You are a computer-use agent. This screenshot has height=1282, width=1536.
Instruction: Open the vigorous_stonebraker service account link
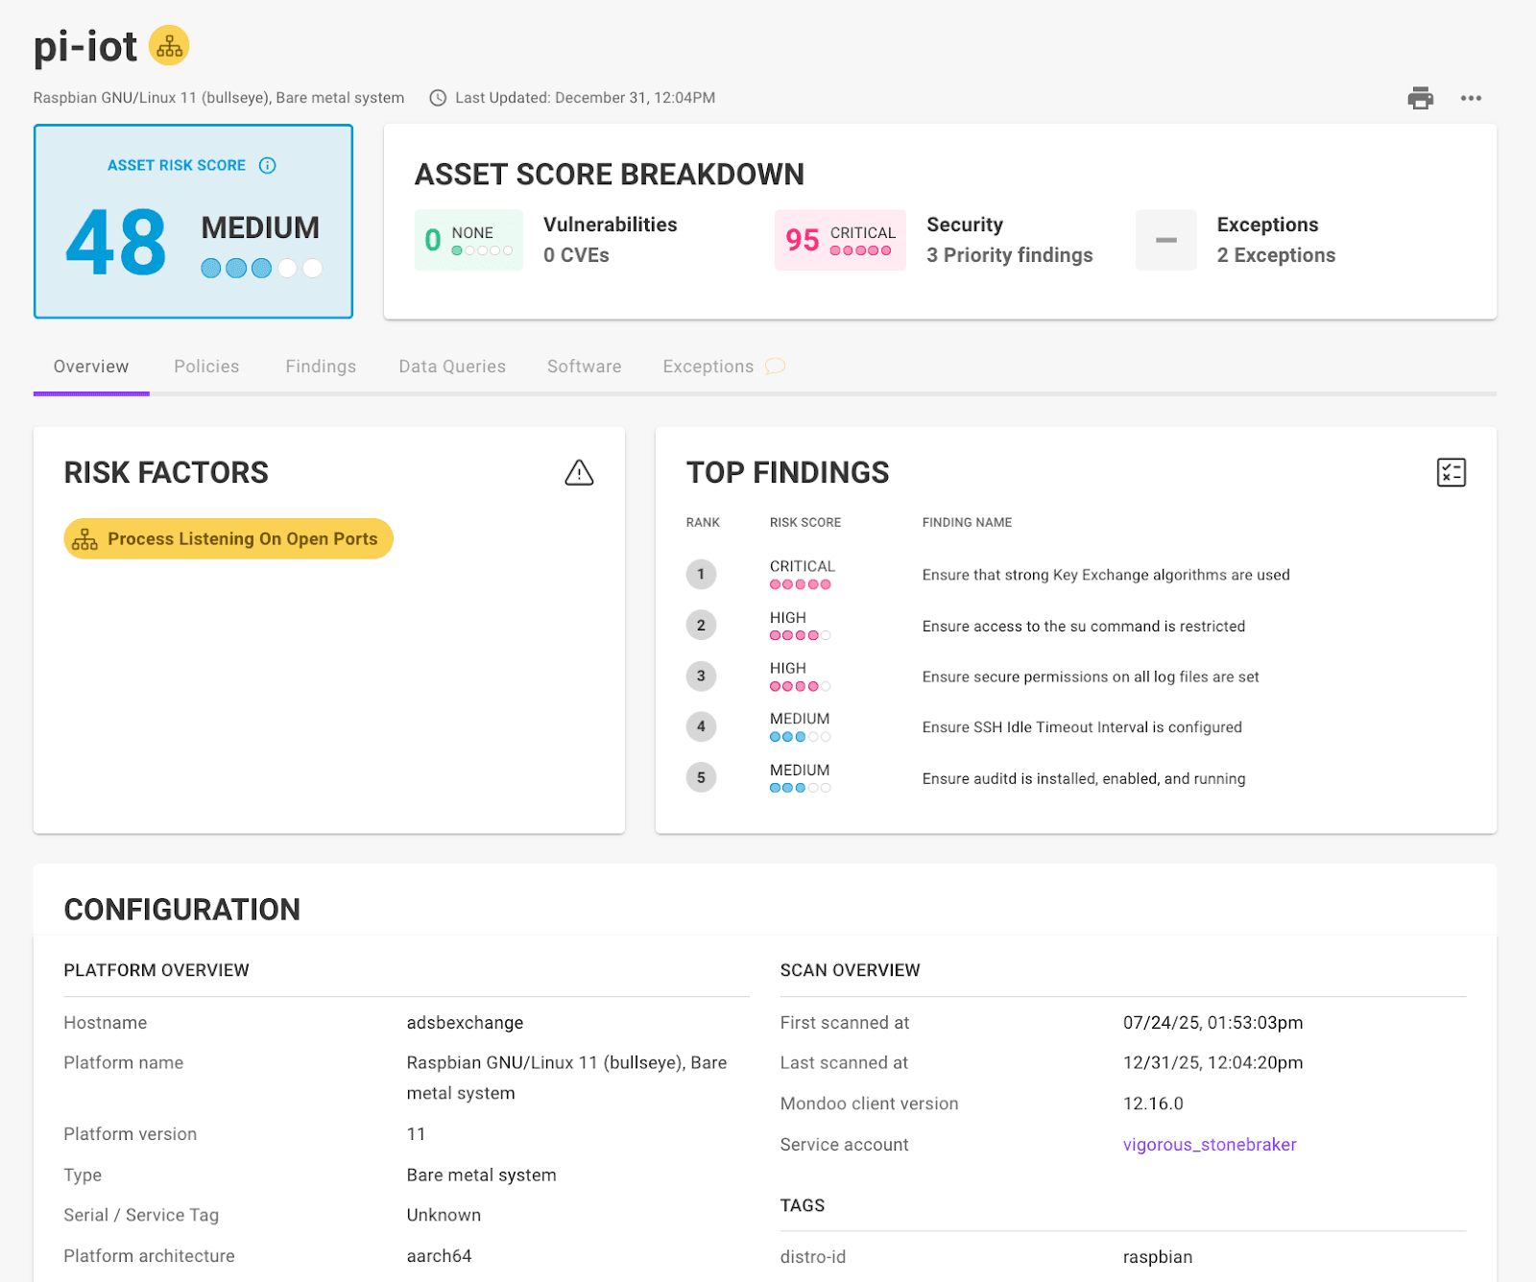coord(1209,1144)
